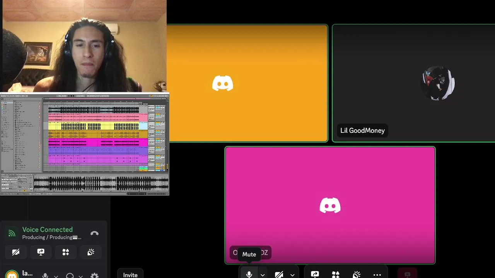Click the yellow track clip in DAW arrangement
The height and width of the screenshot is (278, 495).
[x=93, y=126]
